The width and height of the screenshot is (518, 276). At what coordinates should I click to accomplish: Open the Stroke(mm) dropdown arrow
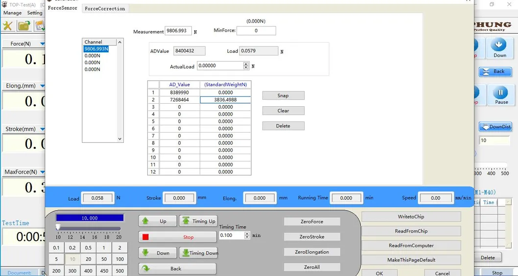[42, 130]
